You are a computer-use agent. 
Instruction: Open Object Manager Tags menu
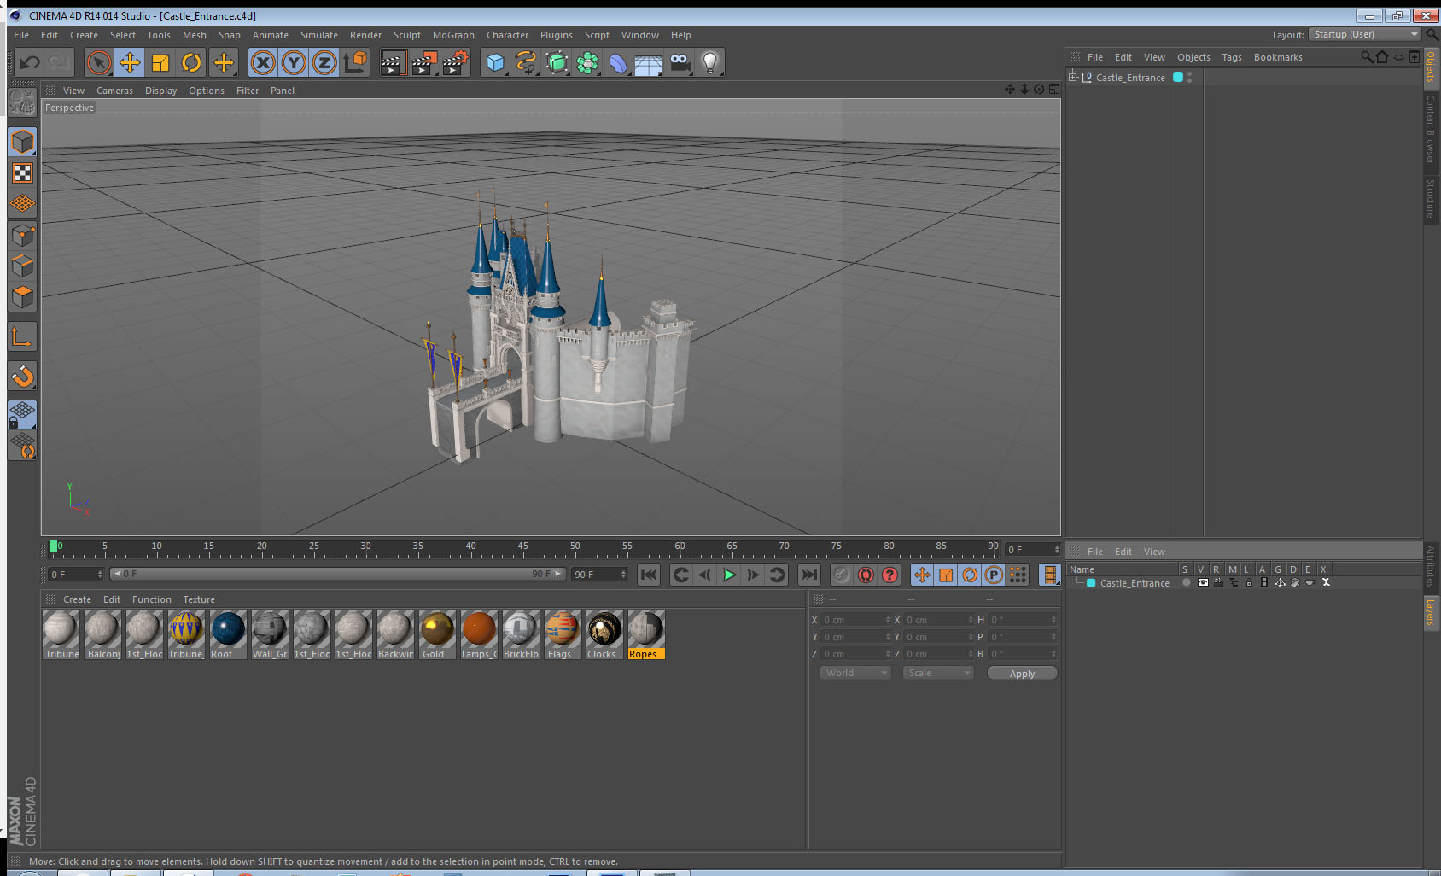tap(1232, 57)
